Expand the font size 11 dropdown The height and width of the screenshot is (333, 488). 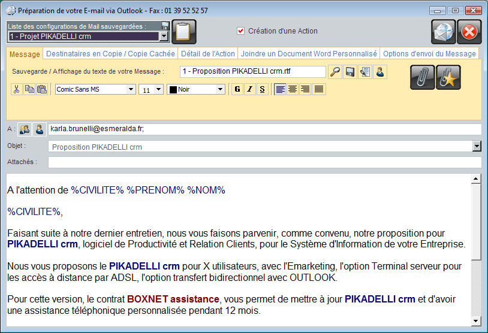click(x=150, y=89)
